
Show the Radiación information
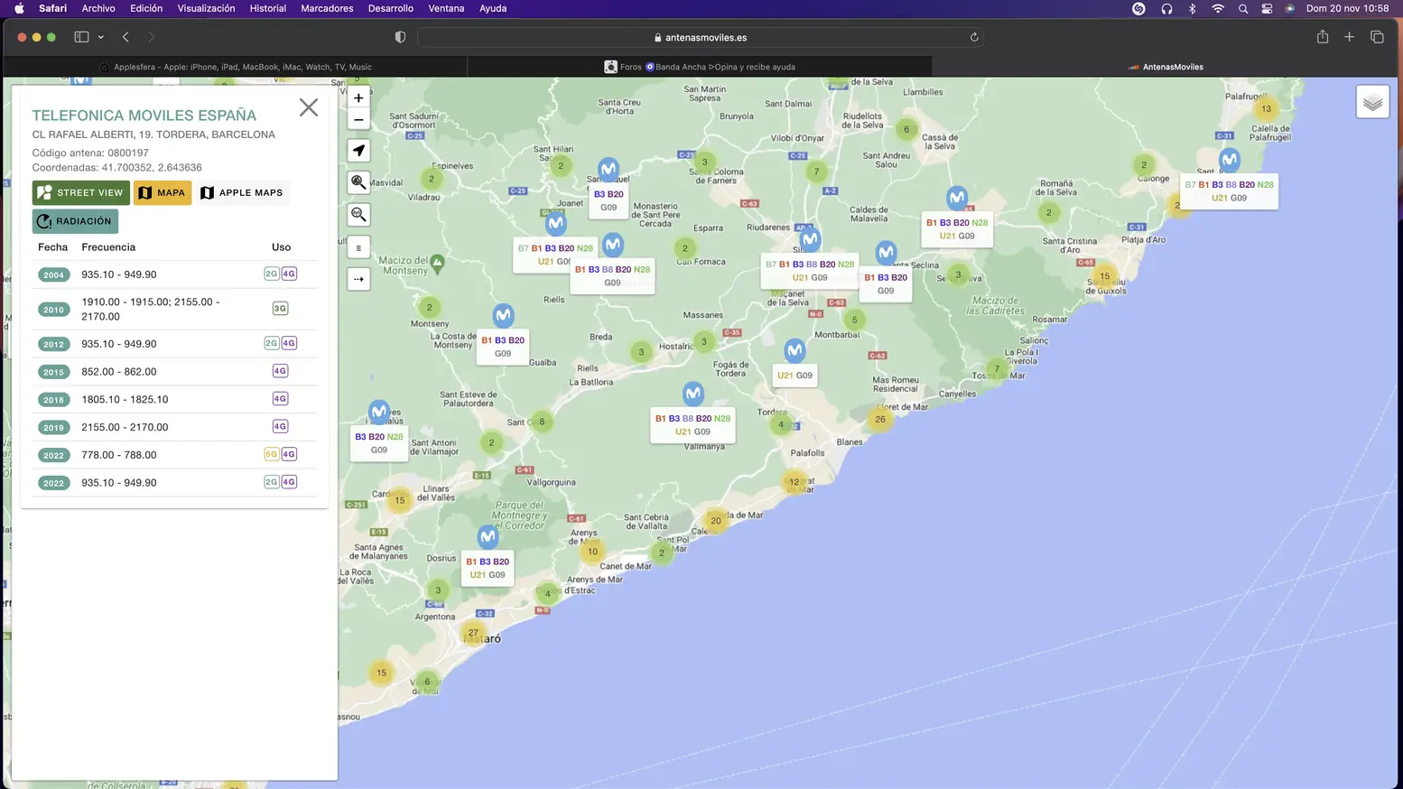(x=75, y=221)
